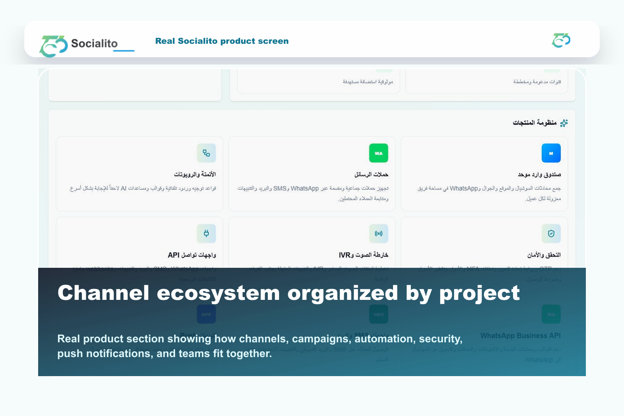Click the broadcast voice and IVR icon
Viewport: 624px width, 416px height.
coord(379,234)
